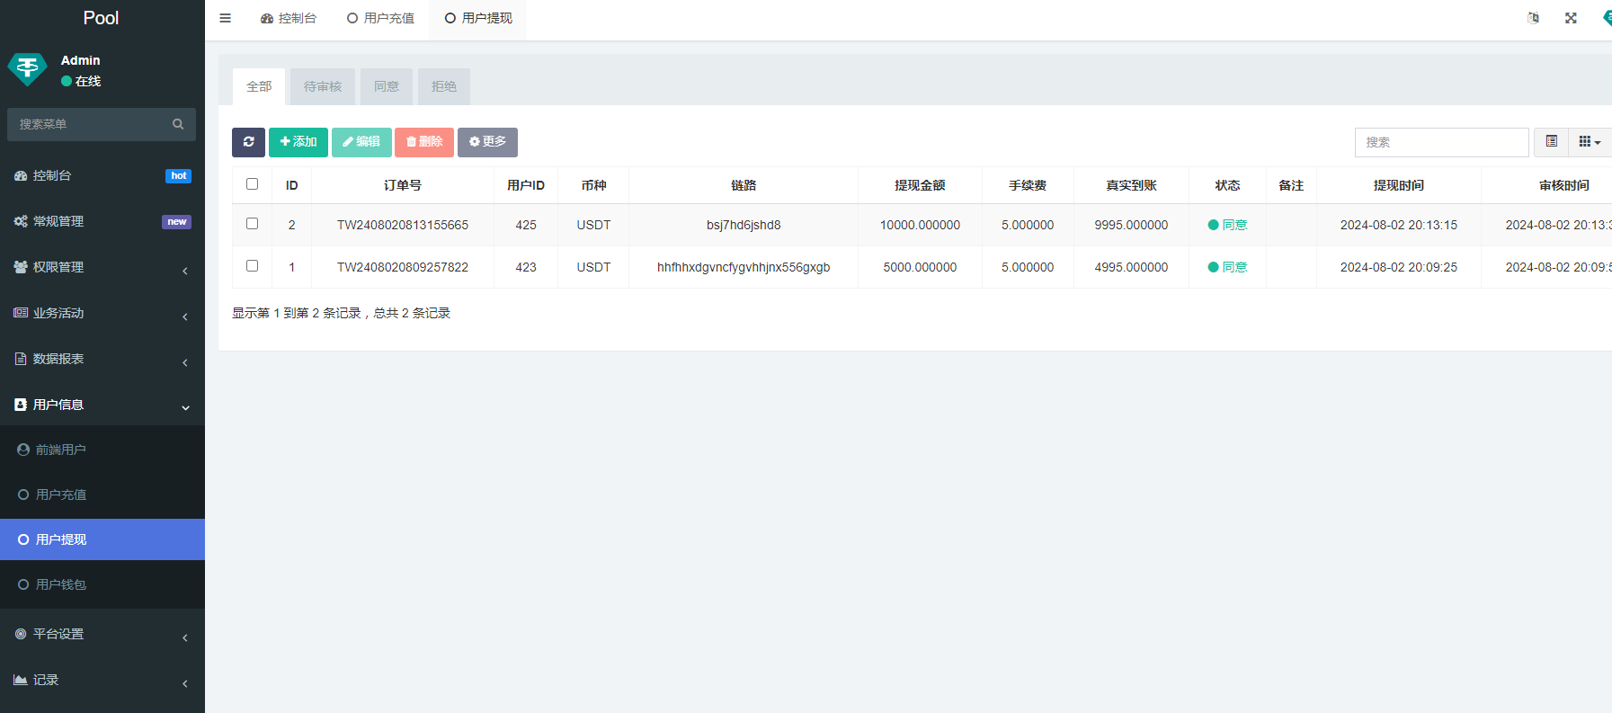Click the language translate icon
Viewport: 1612px width, 713px height.
[1533, 18]
